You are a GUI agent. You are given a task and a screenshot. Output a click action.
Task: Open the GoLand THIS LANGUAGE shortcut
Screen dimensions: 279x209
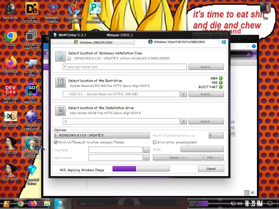32,94
